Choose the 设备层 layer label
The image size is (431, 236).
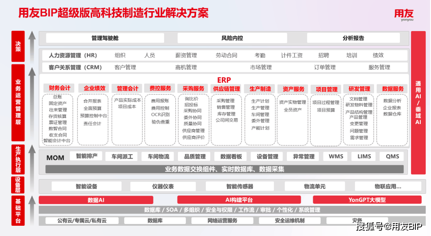[18, 185]
